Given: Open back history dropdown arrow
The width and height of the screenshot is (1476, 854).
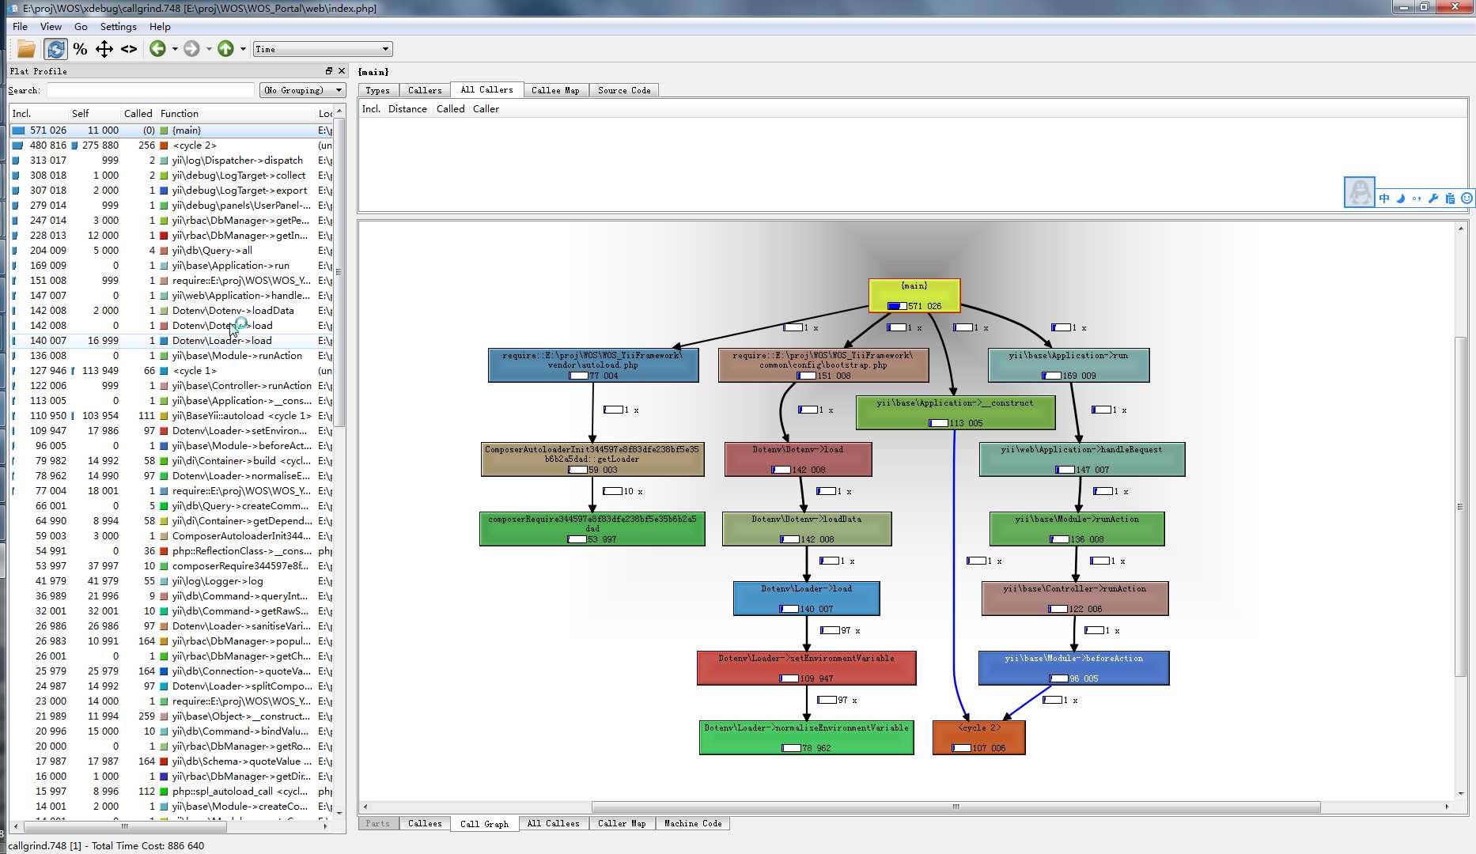Looking at the screenshot, I should tap(175, 49).
